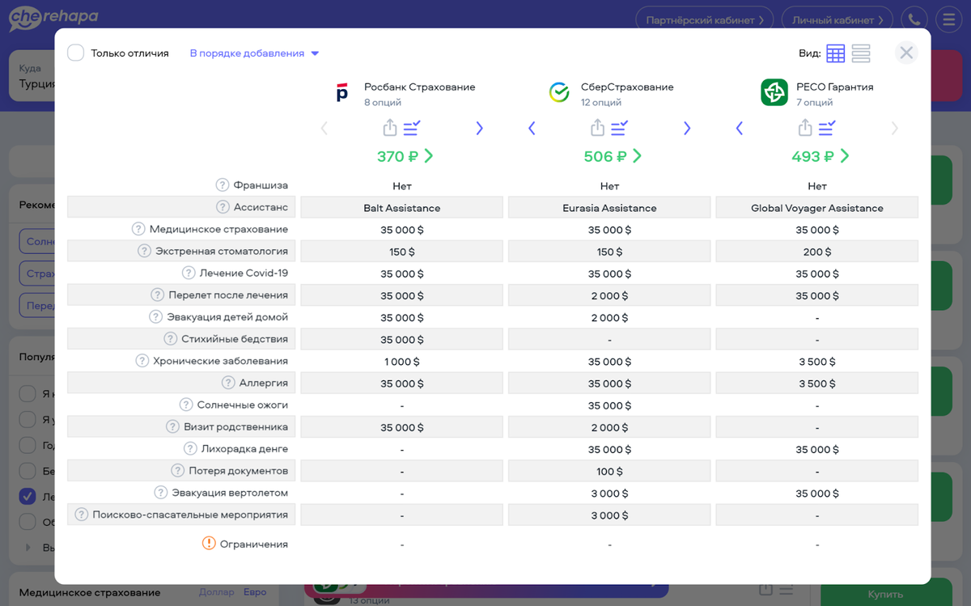Enable the "Только отличия" checkbox
Image resolution: width=971 pixels, height=606 pixels.
(75, 53)
